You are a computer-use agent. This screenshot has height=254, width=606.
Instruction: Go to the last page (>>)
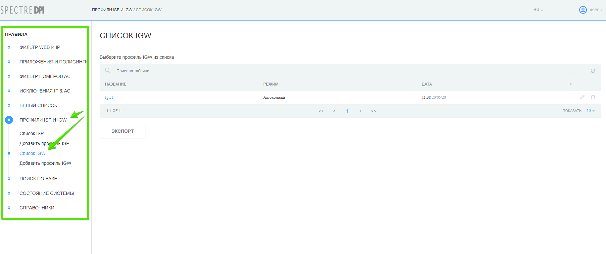[x=374, y=111]
